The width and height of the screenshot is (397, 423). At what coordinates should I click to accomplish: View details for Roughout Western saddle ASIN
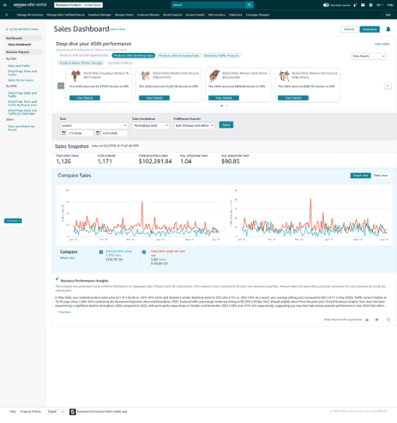(x=85, y=98)
